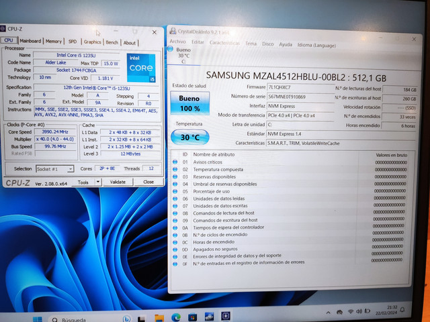Screen dimensions: 430x322
Task: Close the CrystalDiskInfo window
Action: (x=414, y=39)
